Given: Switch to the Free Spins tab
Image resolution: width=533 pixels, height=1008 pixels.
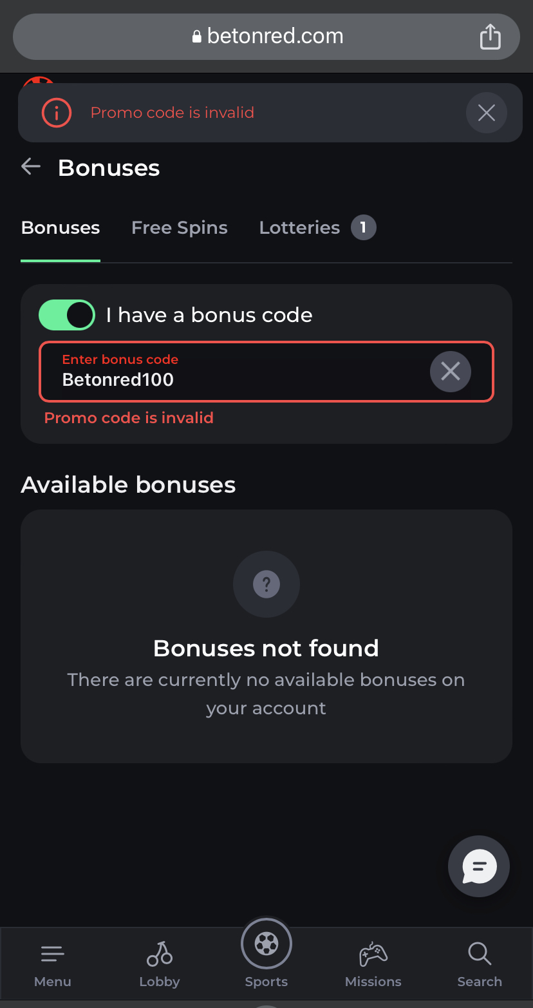Looking at the screenshot, I should (179, 228).
